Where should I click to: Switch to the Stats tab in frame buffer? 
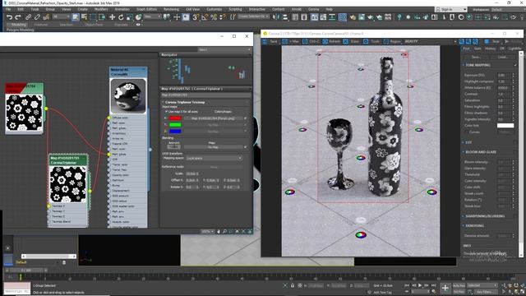[478, 49]
